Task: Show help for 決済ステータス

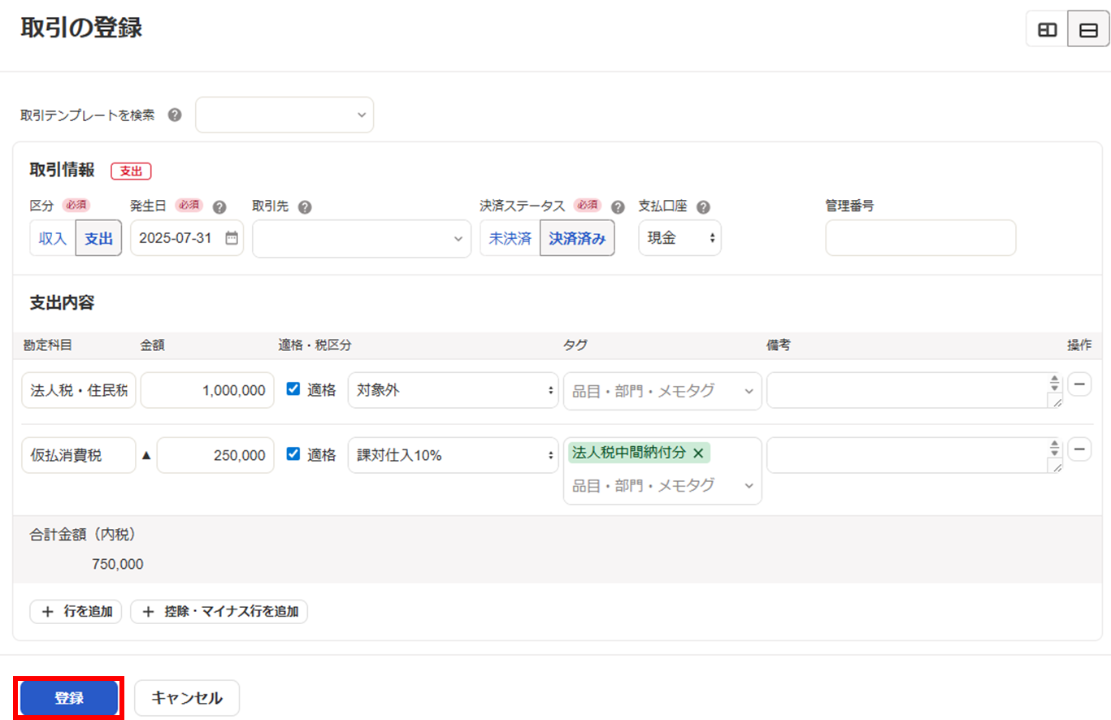Action: 618,207
